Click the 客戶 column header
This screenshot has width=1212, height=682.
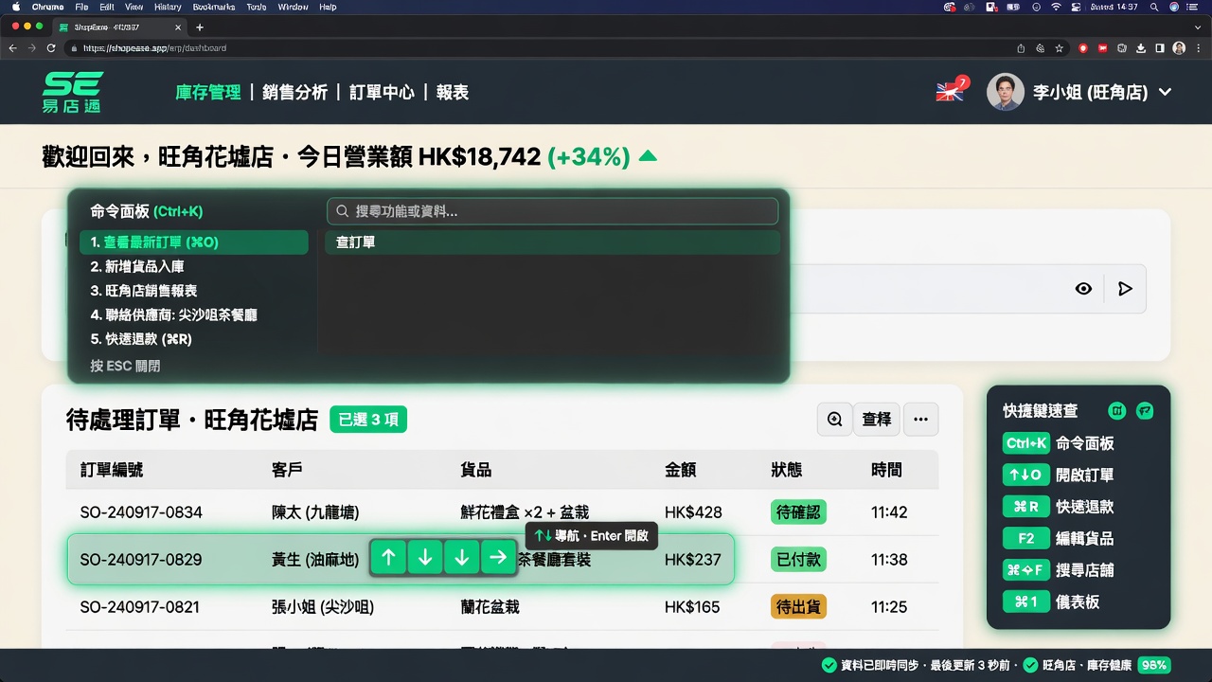(x=287, y=470)
